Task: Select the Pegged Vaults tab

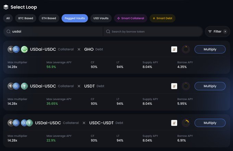Action: [75, 18]
